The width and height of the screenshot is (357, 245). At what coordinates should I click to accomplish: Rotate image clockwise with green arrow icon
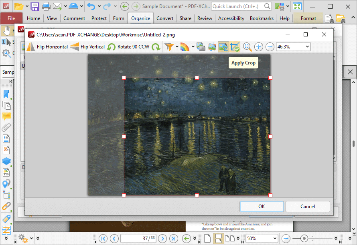pyautogui.click(x=156, y=47)
